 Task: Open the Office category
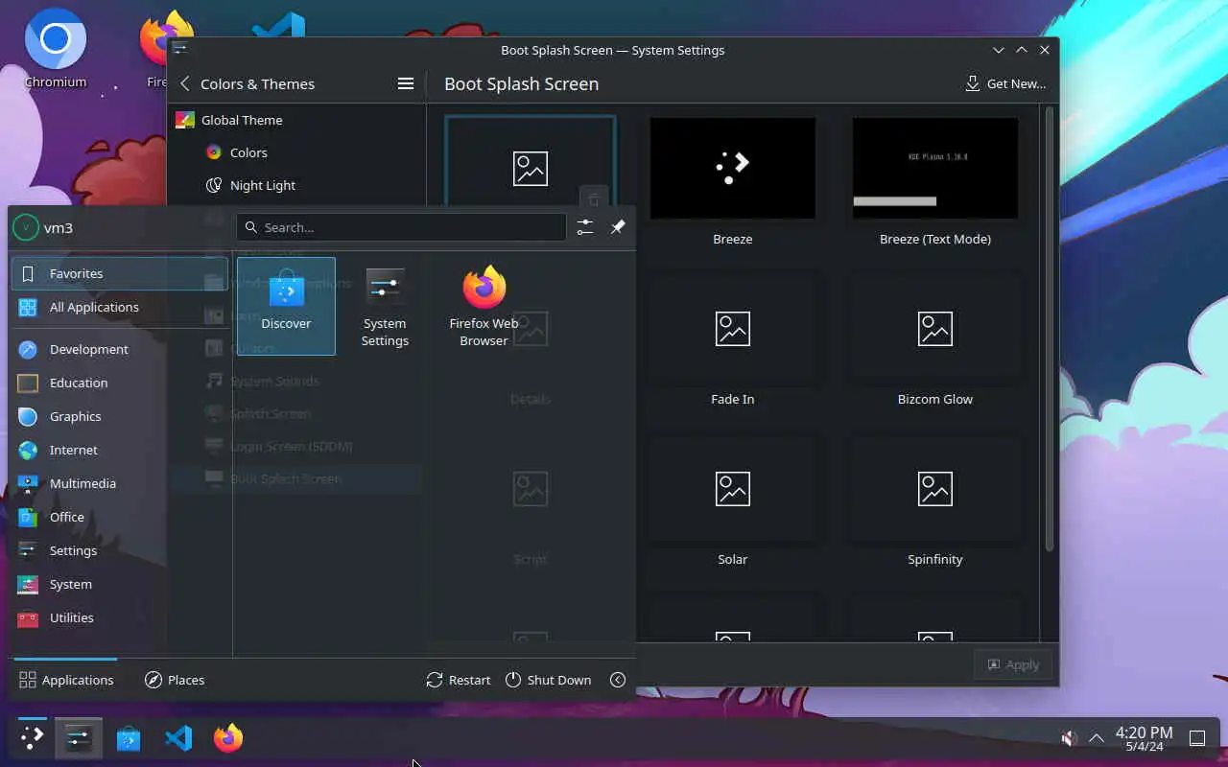pos(120,517)
